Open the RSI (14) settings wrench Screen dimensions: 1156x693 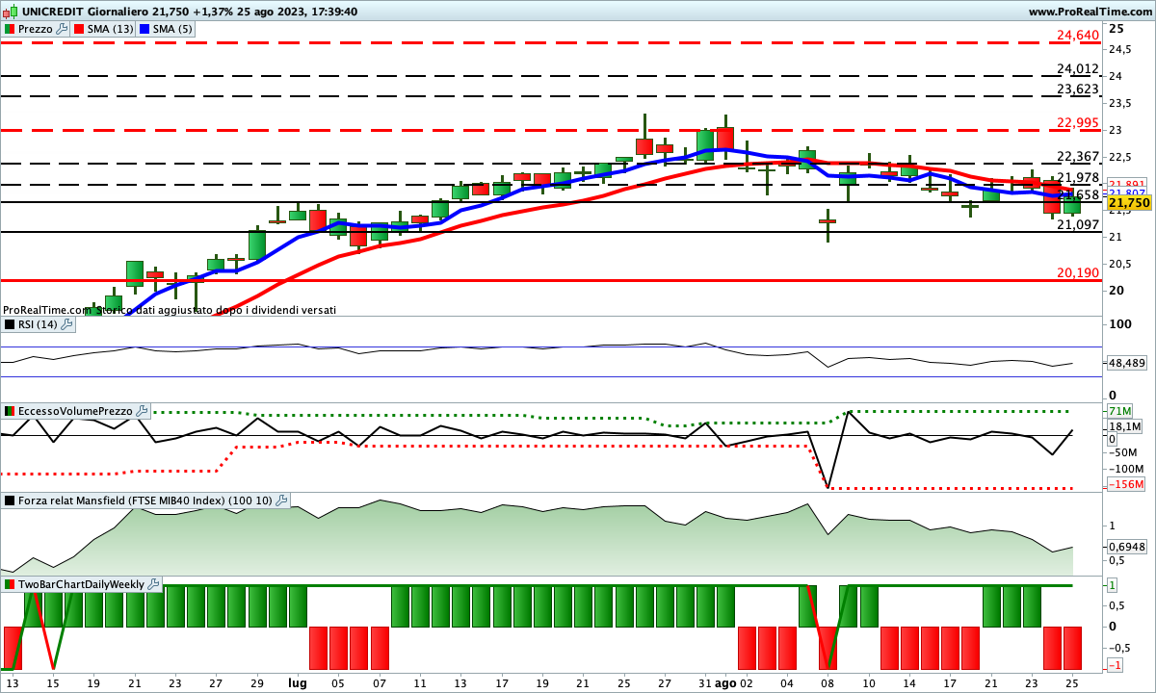pos(66,325)
